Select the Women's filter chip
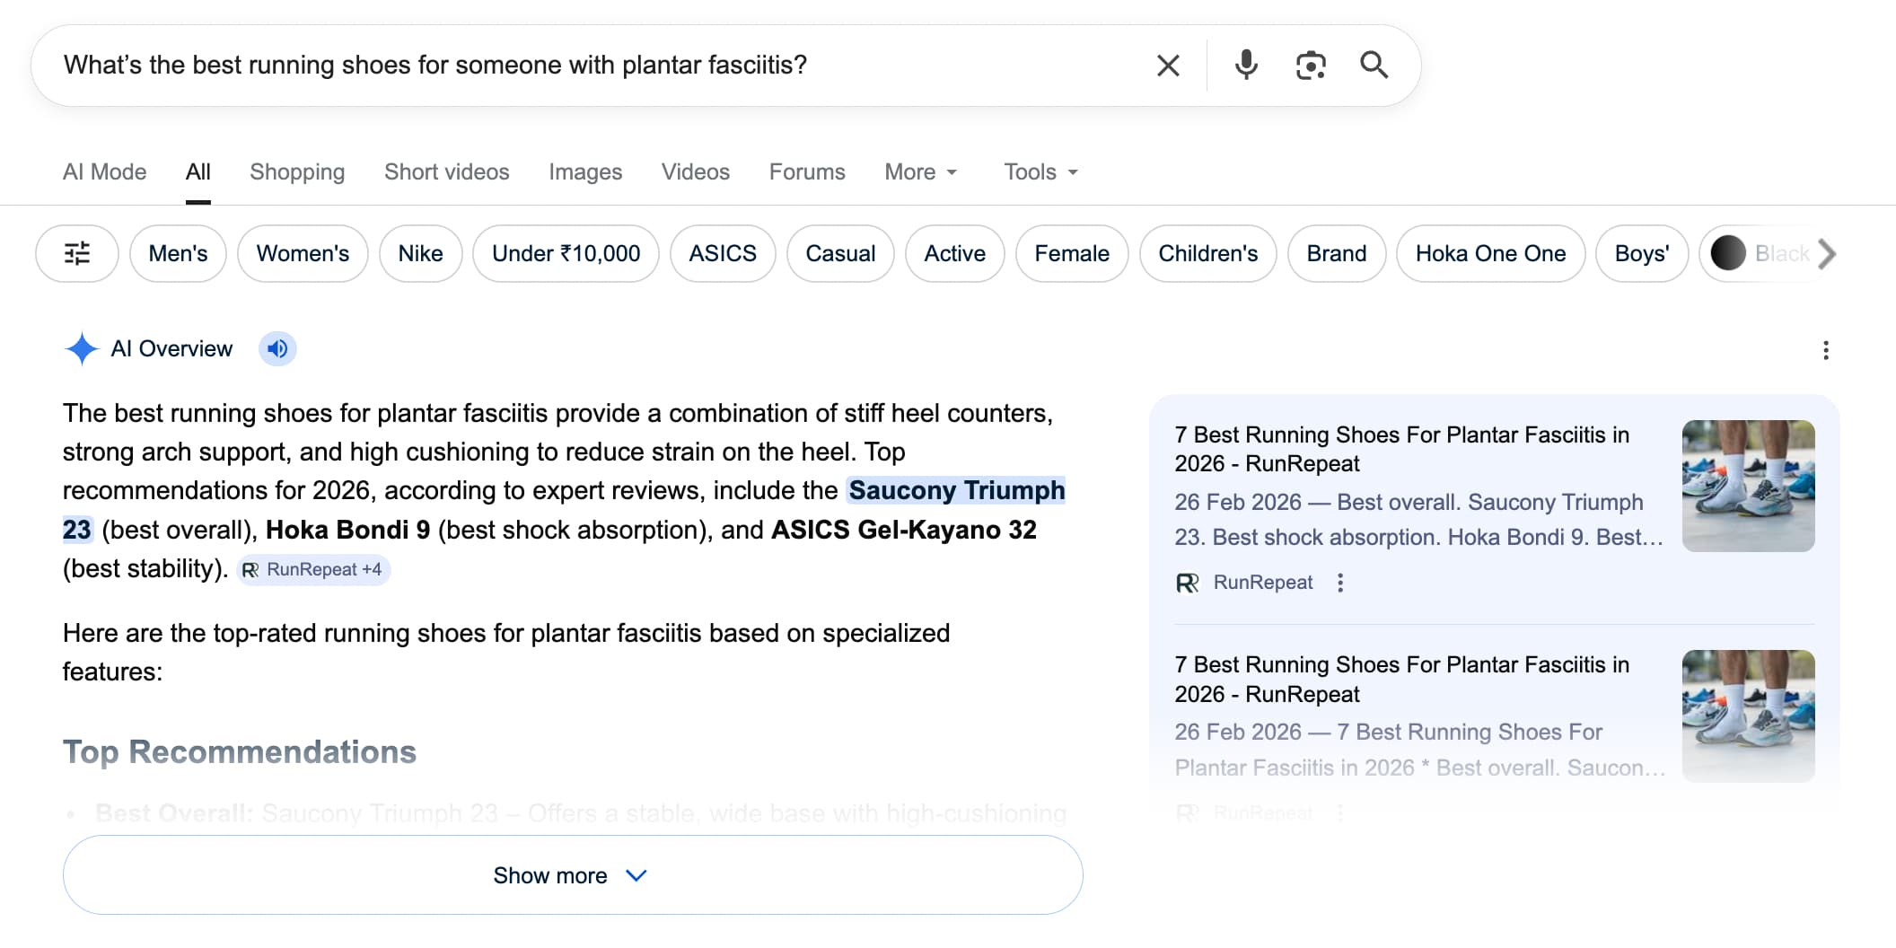This screenshot has width=1896, height=948. [x=302, y=254]
